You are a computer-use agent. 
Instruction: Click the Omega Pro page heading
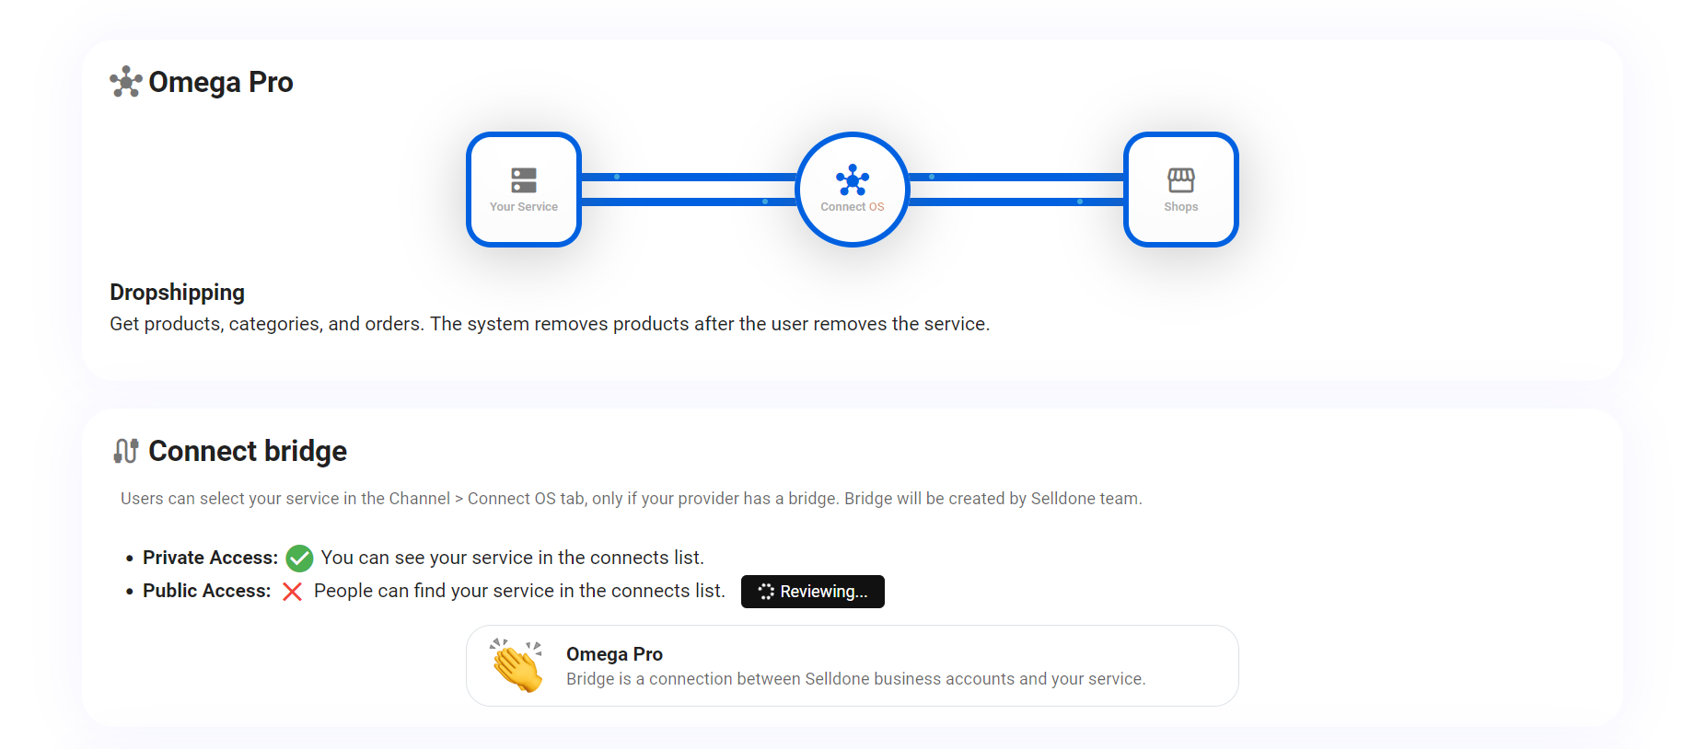pos(221,82)
